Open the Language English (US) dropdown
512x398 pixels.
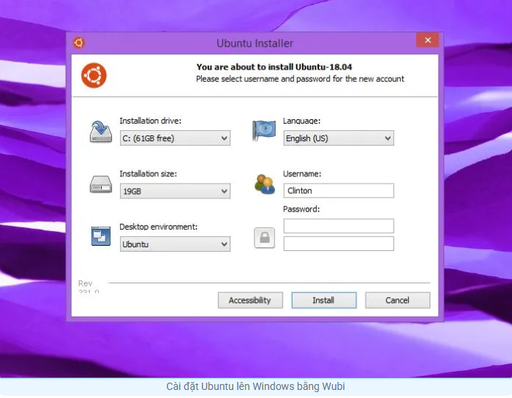(x=339, y=138)
